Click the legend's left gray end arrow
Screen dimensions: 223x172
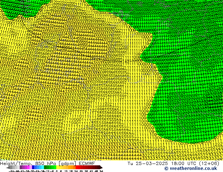coord(8,167)
